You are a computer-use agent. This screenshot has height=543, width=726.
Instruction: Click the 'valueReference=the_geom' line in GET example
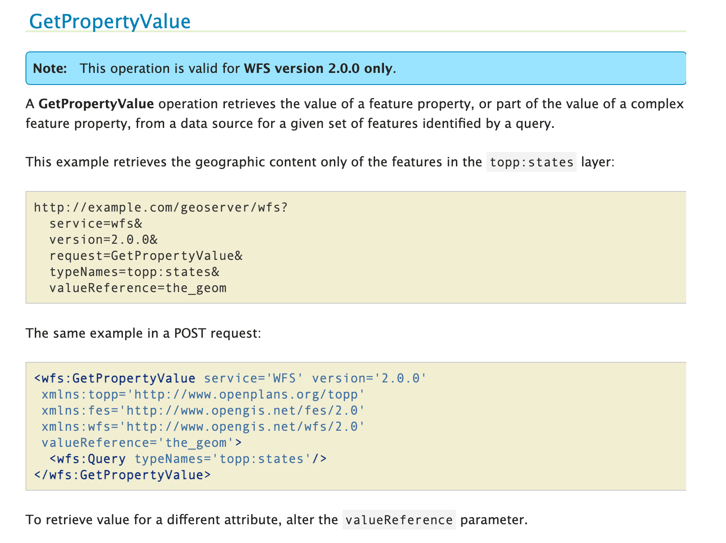[x=138, y=288]
